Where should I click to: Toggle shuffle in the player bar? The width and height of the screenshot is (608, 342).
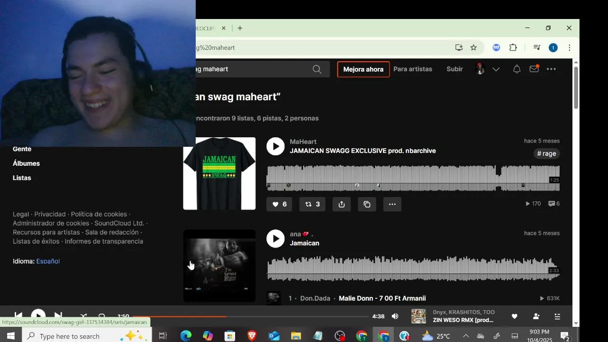point(84,316)
